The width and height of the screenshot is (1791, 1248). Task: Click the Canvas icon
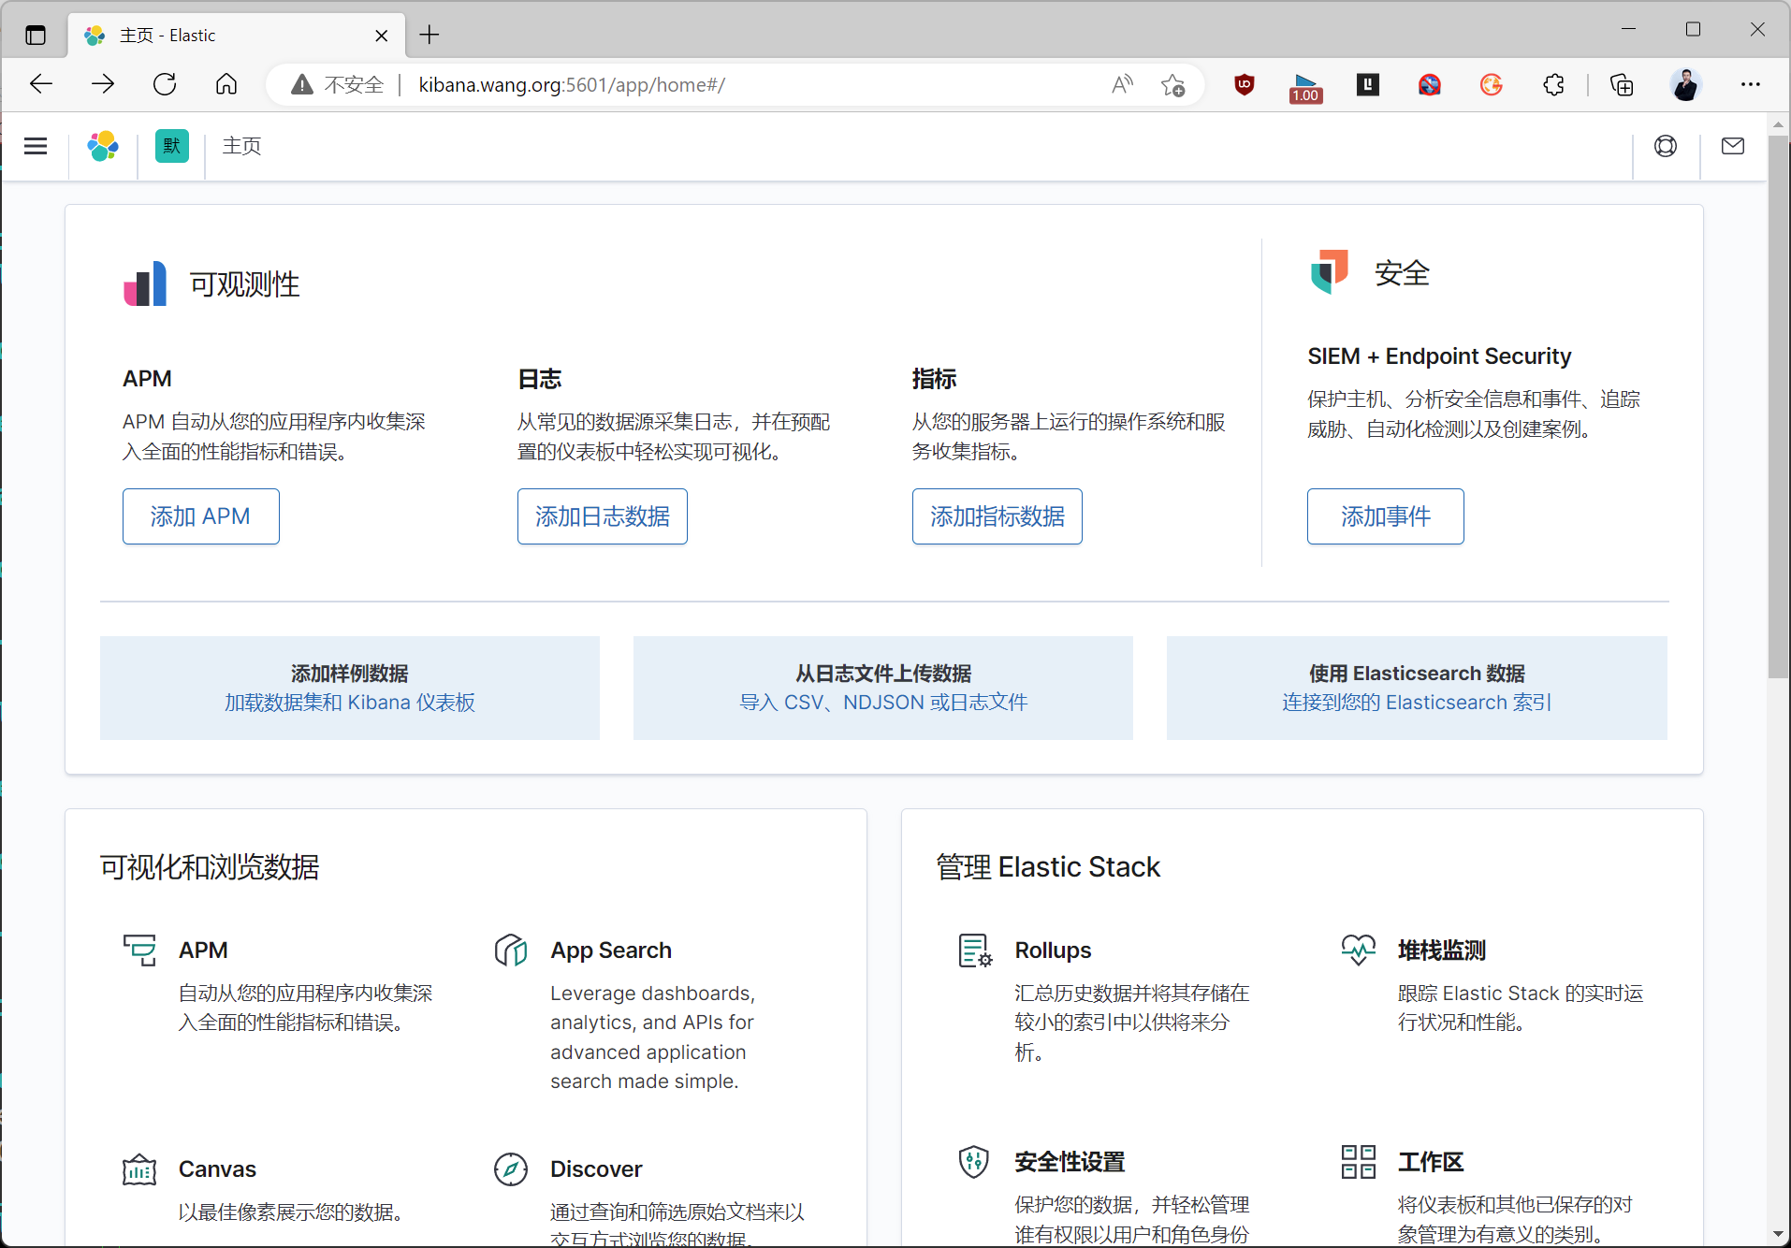(139, 1169)
